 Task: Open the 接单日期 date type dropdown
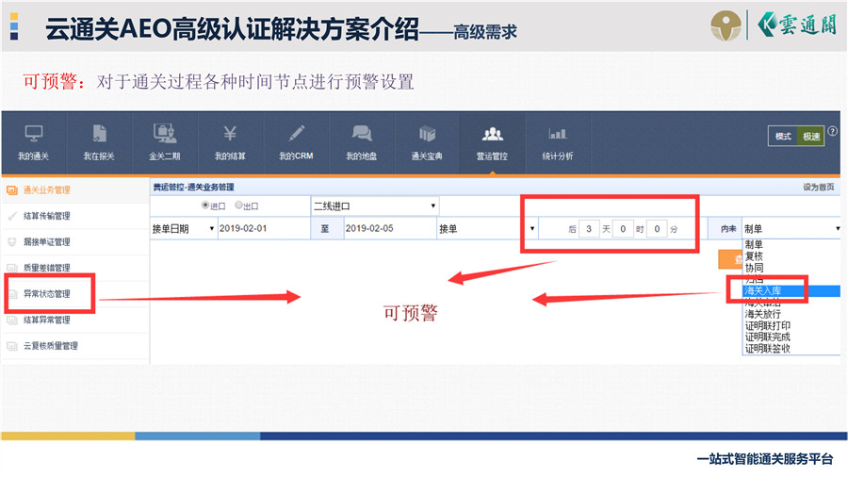coord(184,229)
